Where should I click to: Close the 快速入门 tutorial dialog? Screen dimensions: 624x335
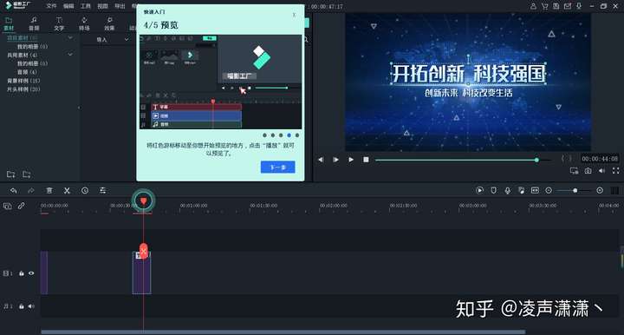(294, 15)
